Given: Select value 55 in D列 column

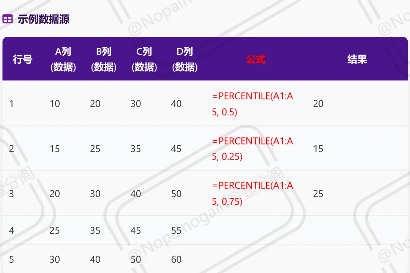Looking at the screenshot, I should pos(176,231).
